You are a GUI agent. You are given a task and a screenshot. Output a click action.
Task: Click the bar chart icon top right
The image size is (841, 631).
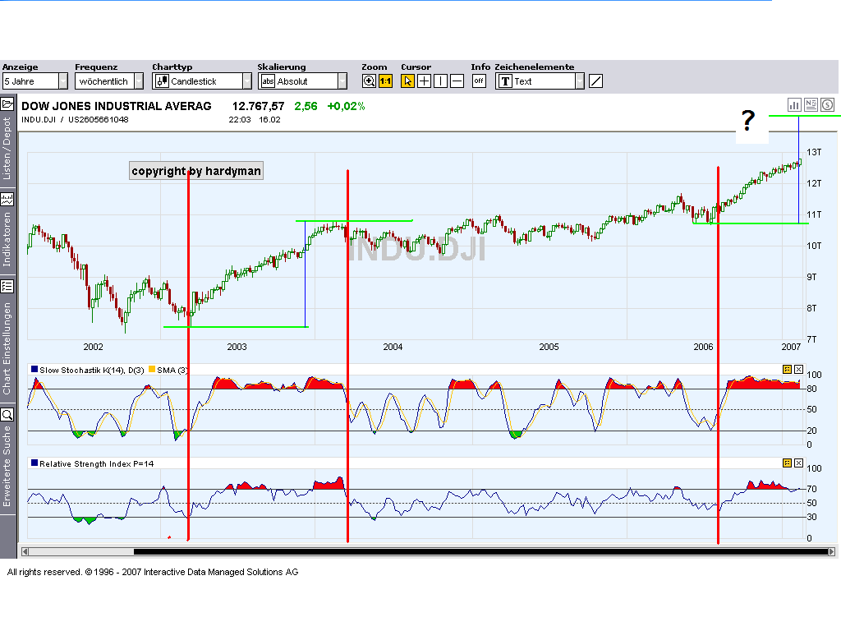pos(794,104)
